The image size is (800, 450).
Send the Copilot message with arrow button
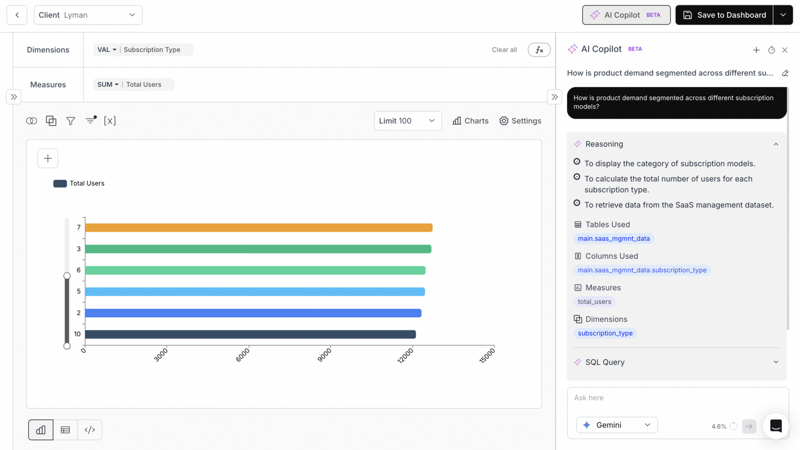(x=749, y=426)
